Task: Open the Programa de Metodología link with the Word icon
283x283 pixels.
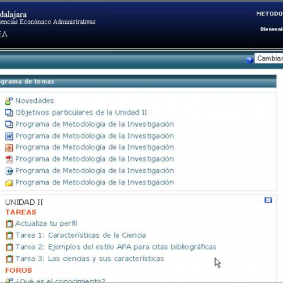Action: (95, 136)
